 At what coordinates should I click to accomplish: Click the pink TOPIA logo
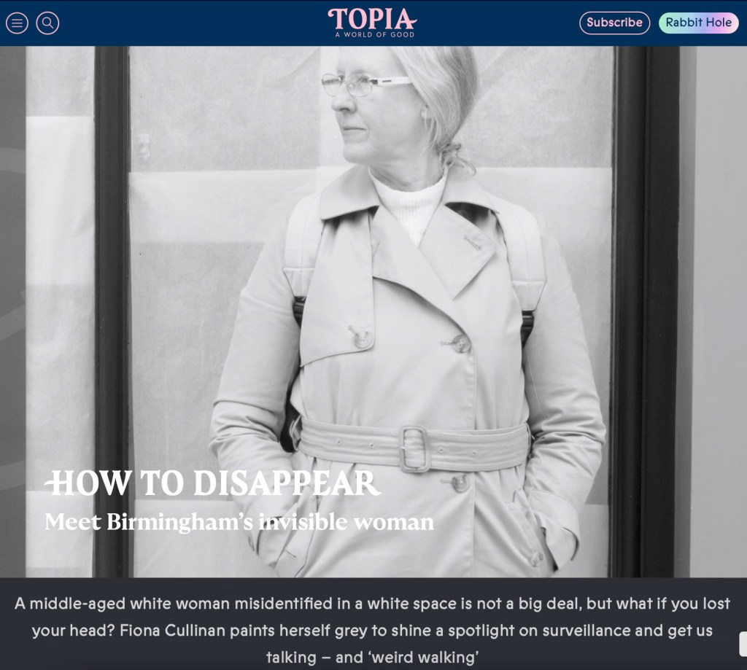(x=373, y=19)
